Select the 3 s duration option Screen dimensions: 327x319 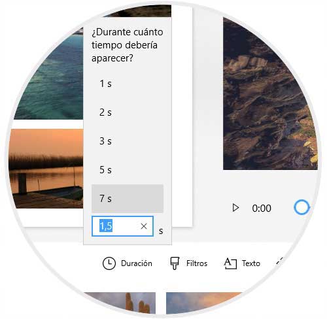[128, 141]
